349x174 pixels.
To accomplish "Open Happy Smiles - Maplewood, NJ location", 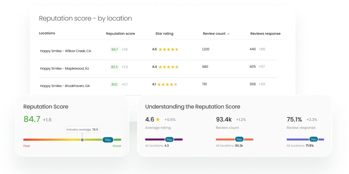I will coord(64,68).
